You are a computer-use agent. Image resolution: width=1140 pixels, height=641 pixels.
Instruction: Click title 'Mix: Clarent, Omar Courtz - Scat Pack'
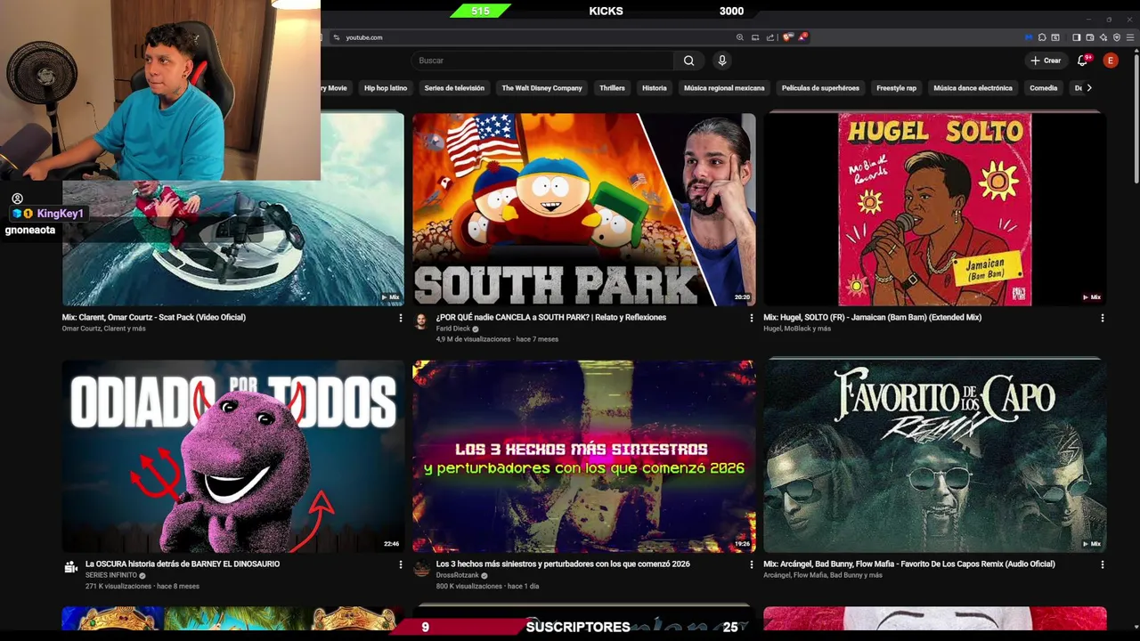pyautogui.click(x=154, y=317)
